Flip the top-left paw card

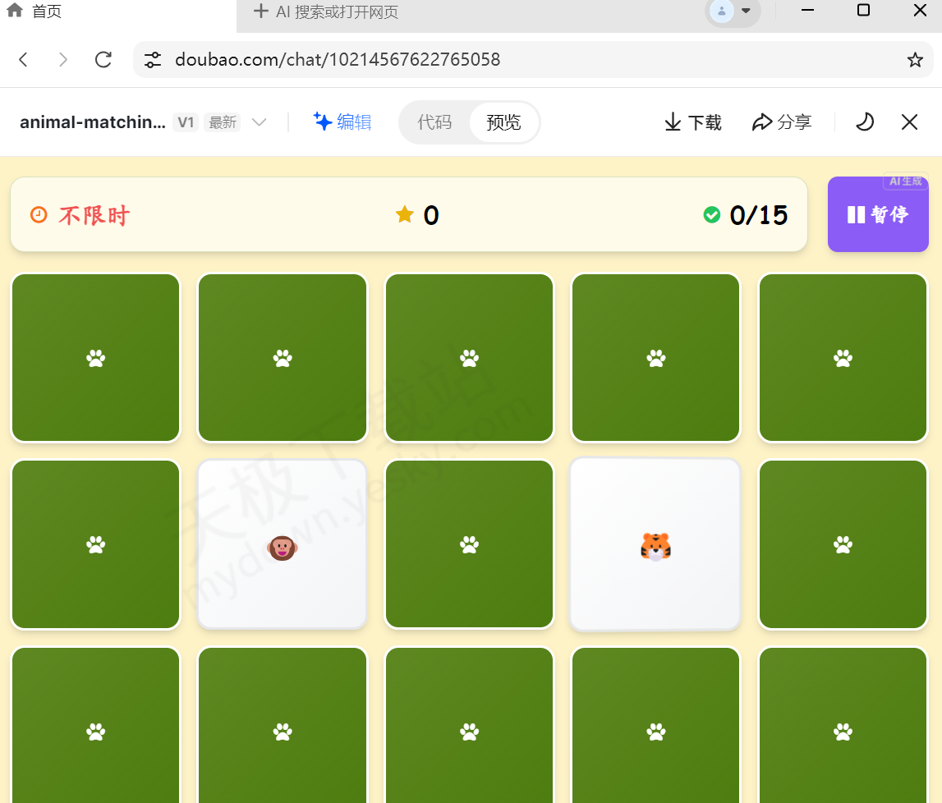(x=95, y=357)
